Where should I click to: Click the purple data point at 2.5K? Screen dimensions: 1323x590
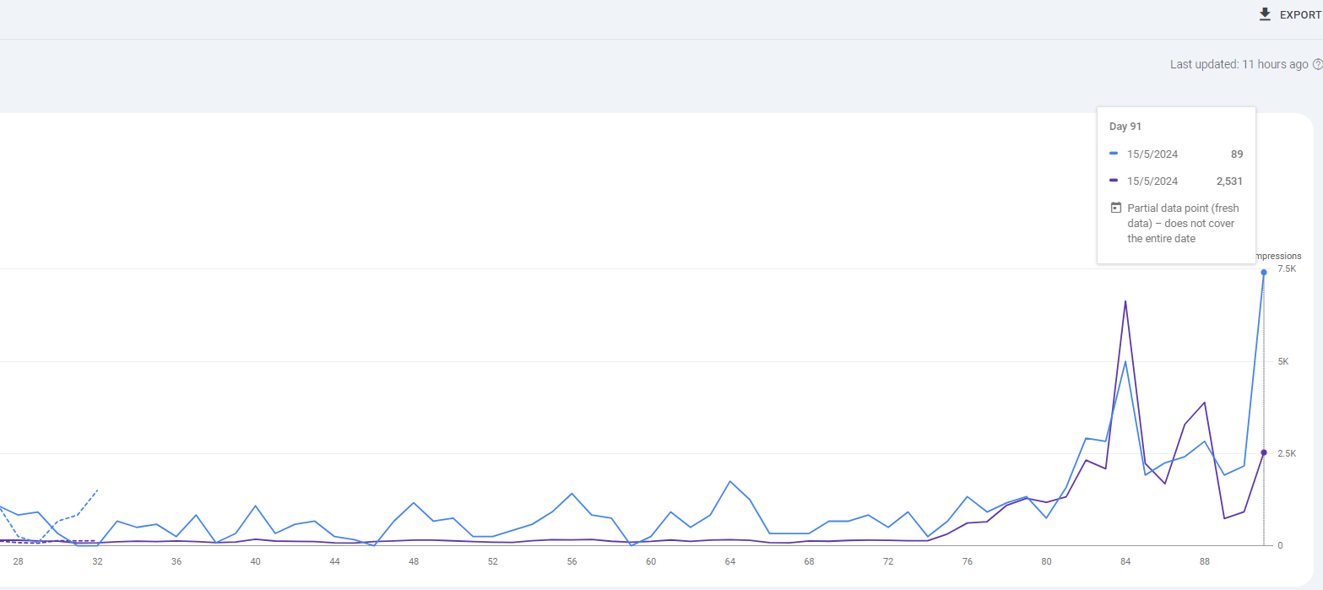coord(1264,452)
